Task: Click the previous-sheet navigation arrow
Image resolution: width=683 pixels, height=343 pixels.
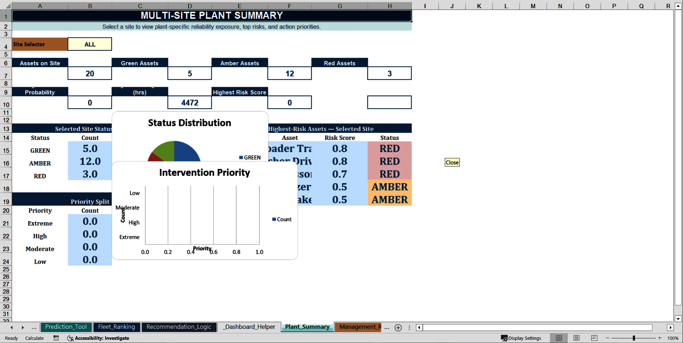Action: [x=11, y=327]
